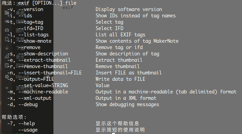Click the --xml-output option line

29,98
